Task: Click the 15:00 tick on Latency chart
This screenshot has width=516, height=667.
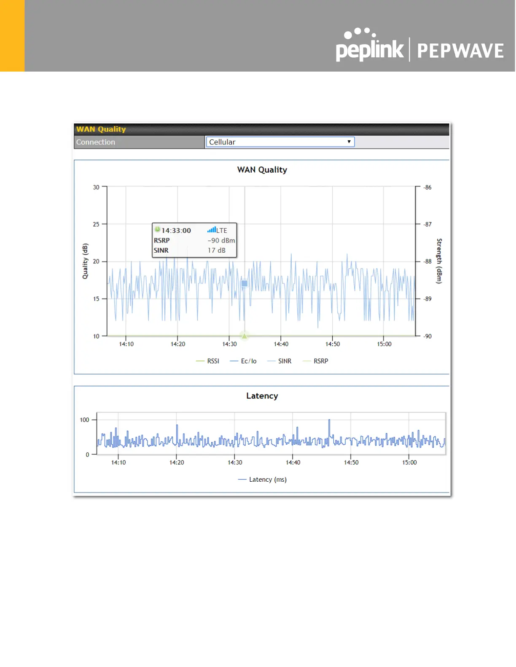Action: [x=409, y=462]
